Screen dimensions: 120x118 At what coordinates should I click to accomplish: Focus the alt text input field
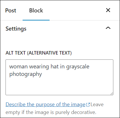point(59,77)
